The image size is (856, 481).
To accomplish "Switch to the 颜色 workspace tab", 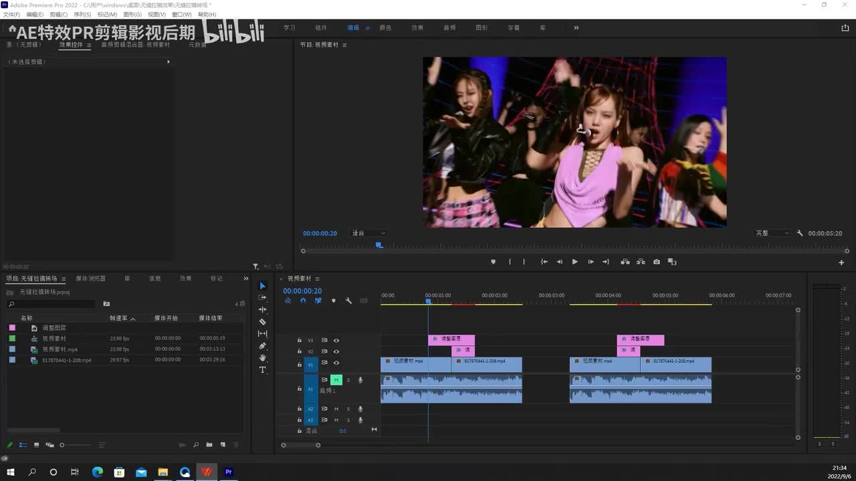I will pyautogui.click(x=385, y=28).
